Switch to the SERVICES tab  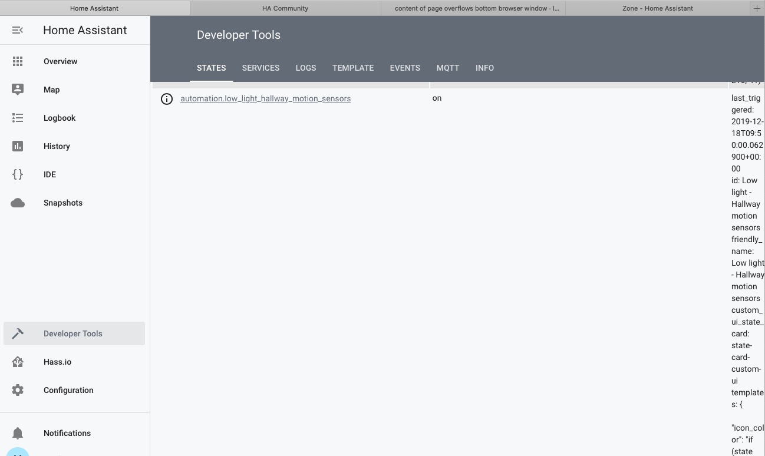tap(261, 68)
